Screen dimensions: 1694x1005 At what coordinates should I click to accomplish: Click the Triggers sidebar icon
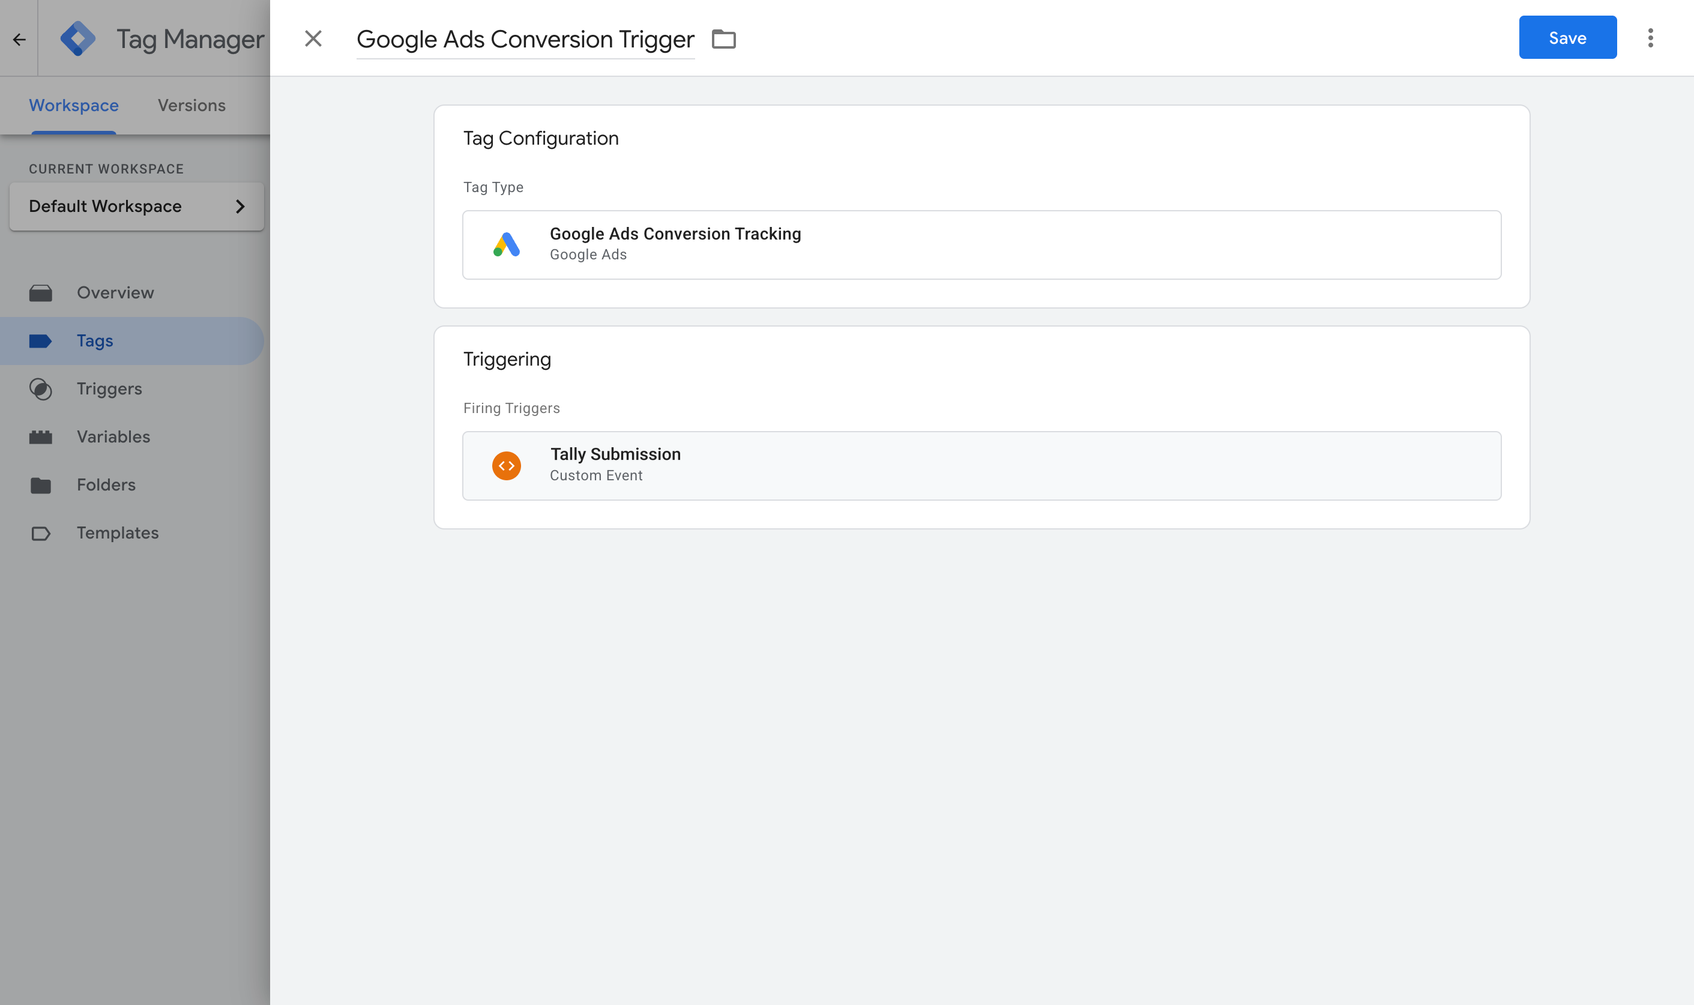(x=41, y=390)
